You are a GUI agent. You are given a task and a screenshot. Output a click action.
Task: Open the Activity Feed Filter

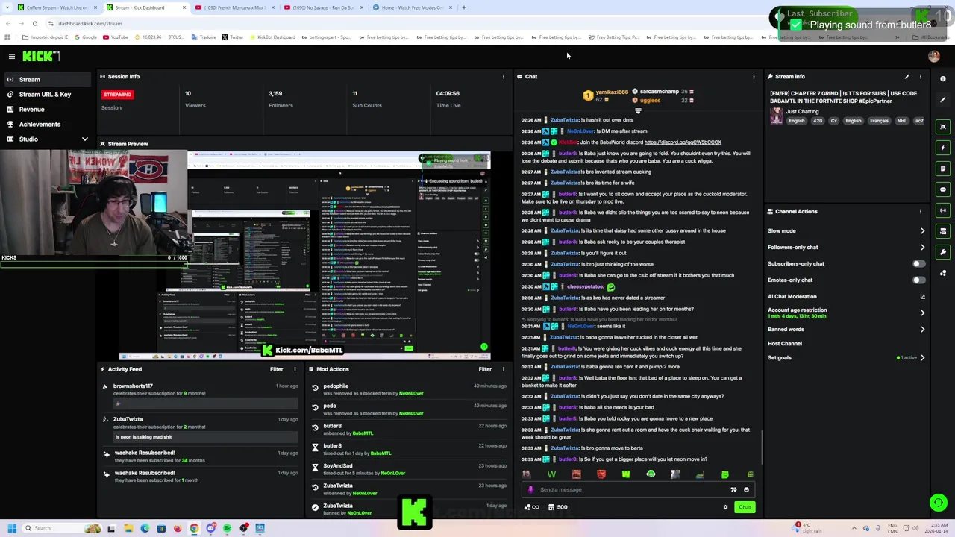276,369
